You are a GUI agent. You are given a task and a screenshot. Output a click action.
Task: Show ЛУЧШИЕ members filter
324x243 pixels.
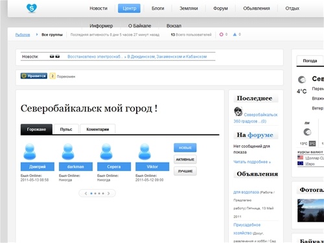point(185,171)
